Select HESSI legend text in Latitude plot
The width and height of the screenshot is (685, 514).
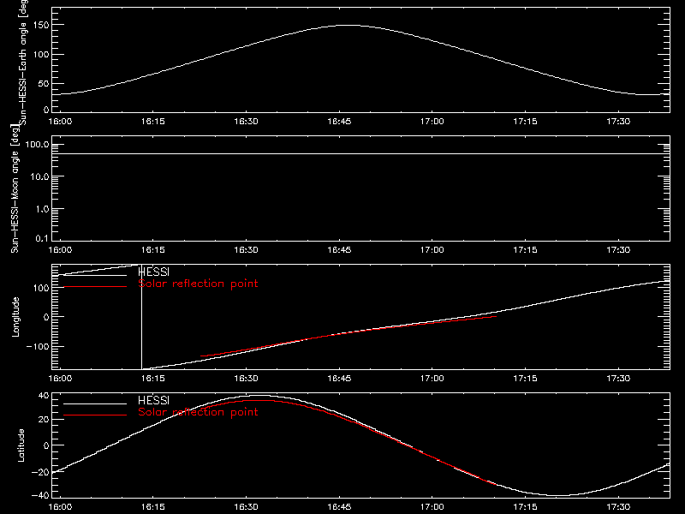click(x=153, y=400)
